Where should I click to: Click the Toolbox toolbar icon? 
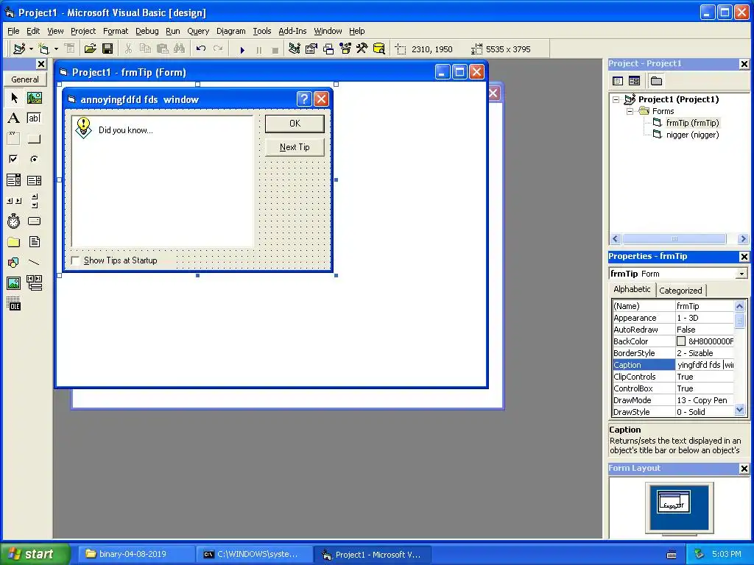click(x=362, y=49)
